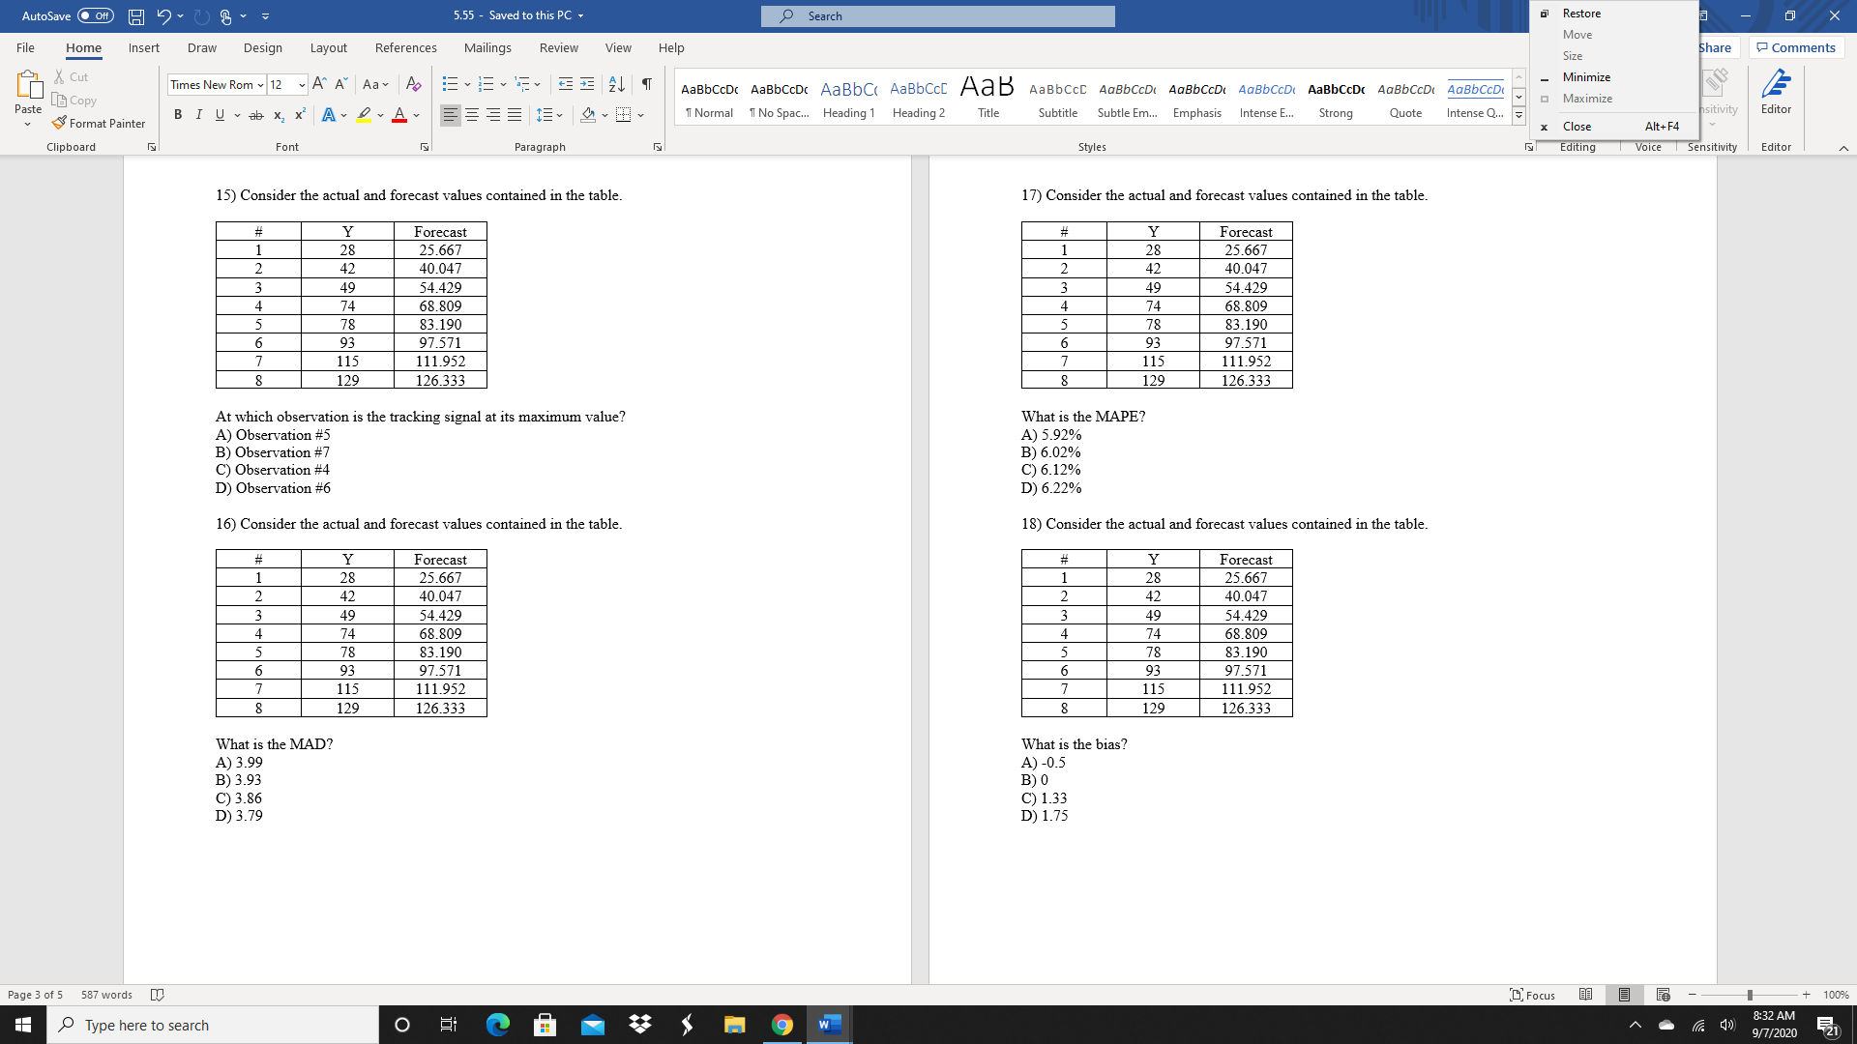Viewport: 1857px width, 1044px height.
Task: Click the superscript icon
Action: point(300,115)
